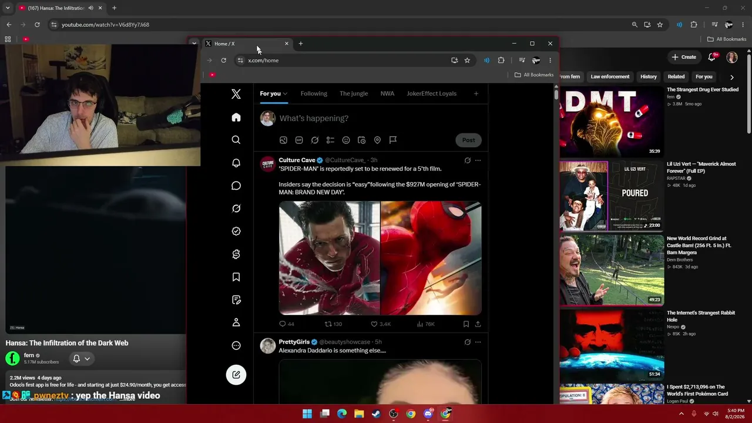Add a poll to the new post
This screenshot has height=423, width=752.
(x=330, y=140)
